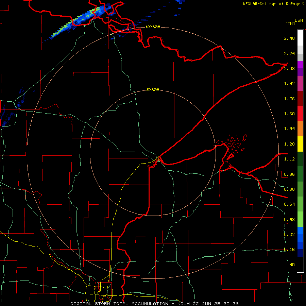
Task: Click the 2.08 legend value
Action: click(x=289, y=68)
